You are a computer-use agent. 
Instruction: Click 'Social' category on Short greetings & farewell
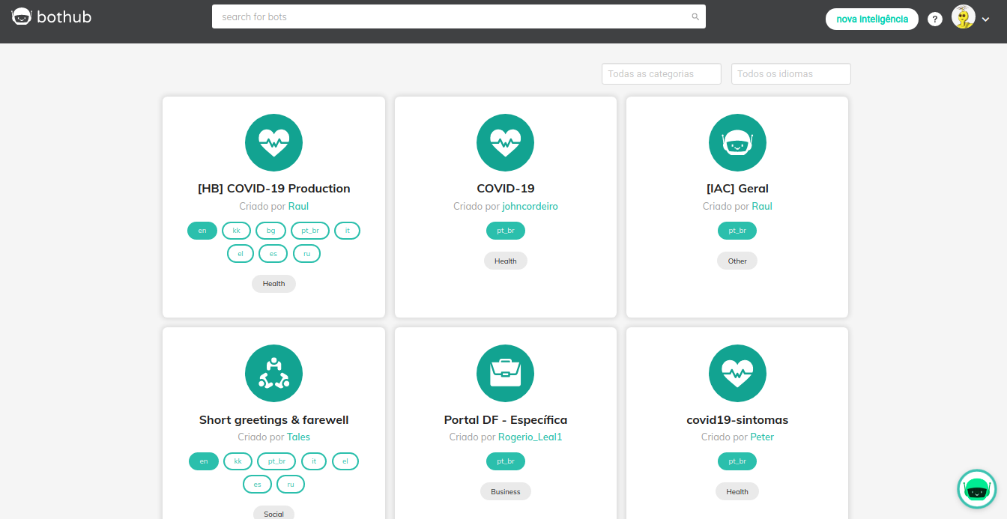click(x=273, y=513)
